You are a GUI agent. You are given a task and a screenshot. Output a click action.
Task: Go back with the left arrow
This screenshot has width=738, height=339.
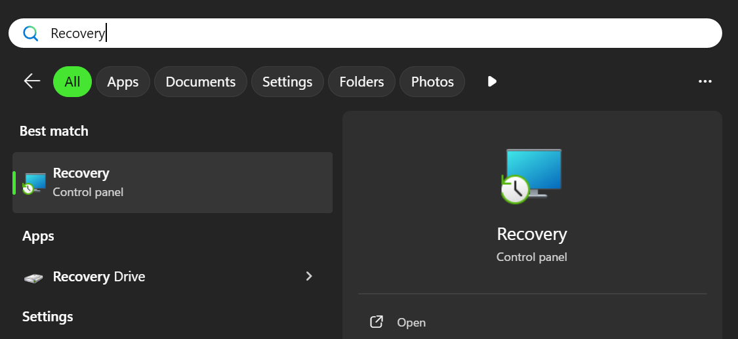tap(32, 81)
